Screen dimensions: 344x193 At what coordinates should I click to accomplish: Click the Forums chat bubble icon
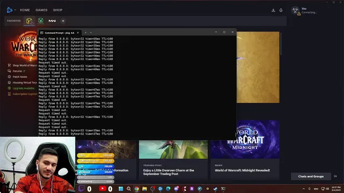[x=9, y=71]
